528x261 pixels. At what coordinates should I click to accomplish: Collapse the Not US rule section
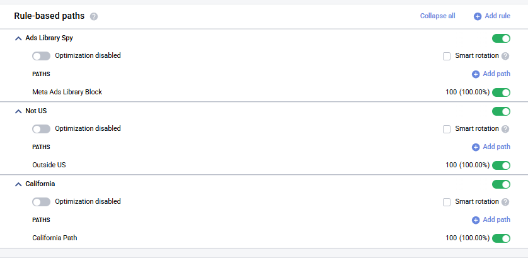(18, 111)
